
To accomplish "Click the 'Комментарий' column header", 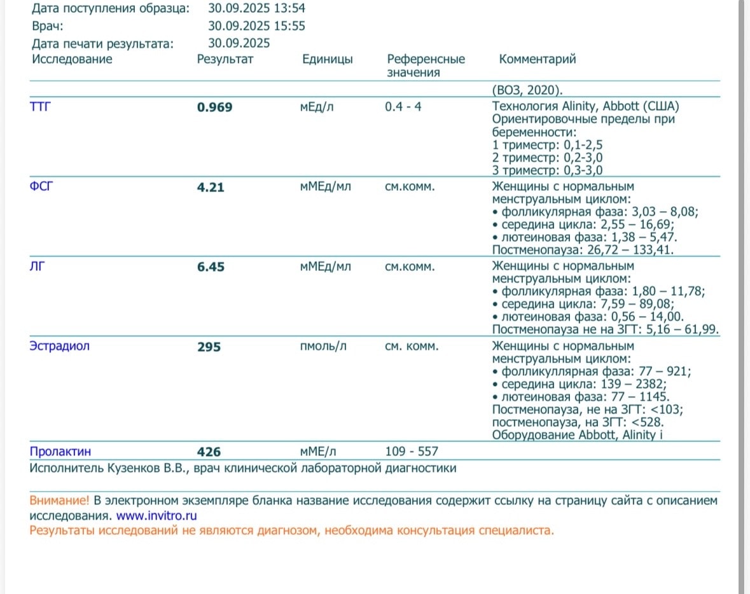I will coord(538,59).
